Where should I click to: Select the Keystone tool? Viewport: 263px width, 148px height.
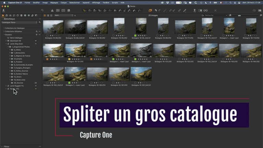coord(110,10)
